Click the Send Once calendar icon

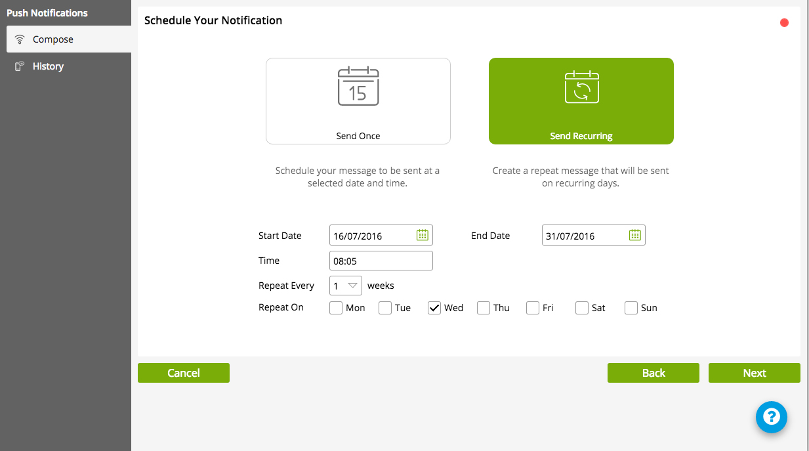[358, 87]
